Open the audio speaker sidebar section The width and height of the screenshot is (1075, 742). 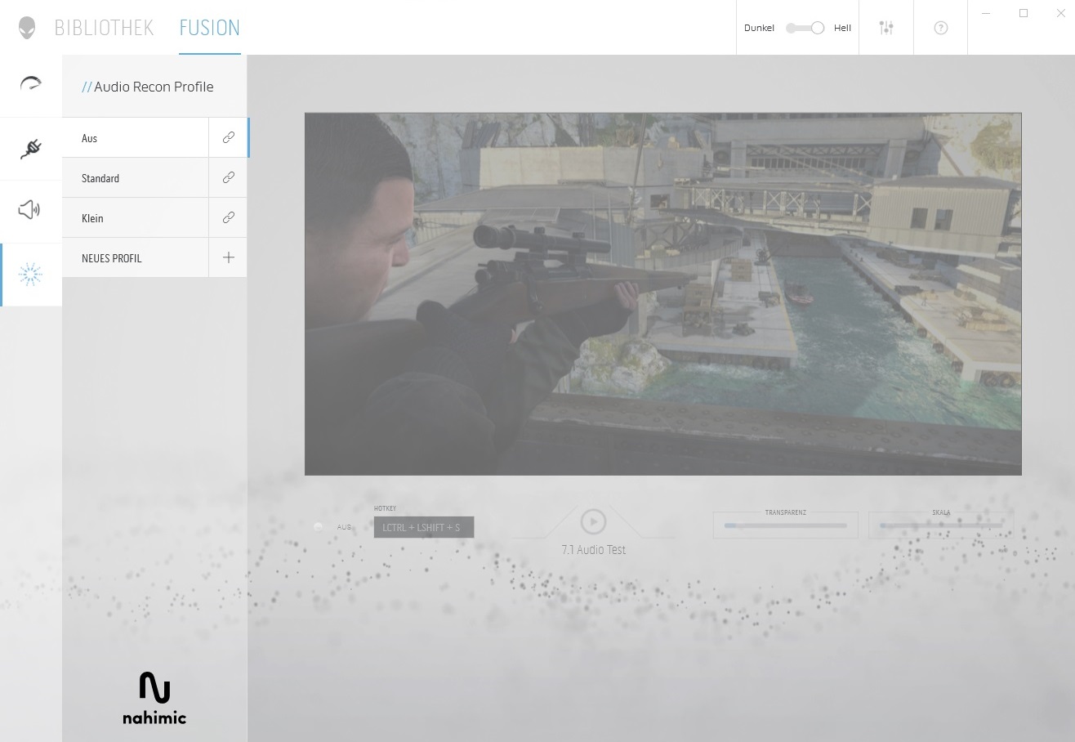(31, 211)
